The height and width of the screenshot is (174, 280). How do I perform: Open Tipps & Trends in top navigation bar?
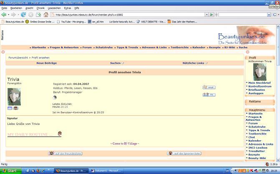tap(127, 47)
